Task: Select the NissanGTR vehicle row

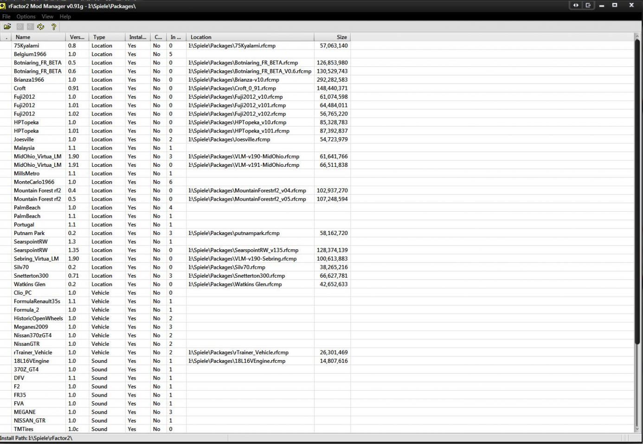Action: coord(175,344)
